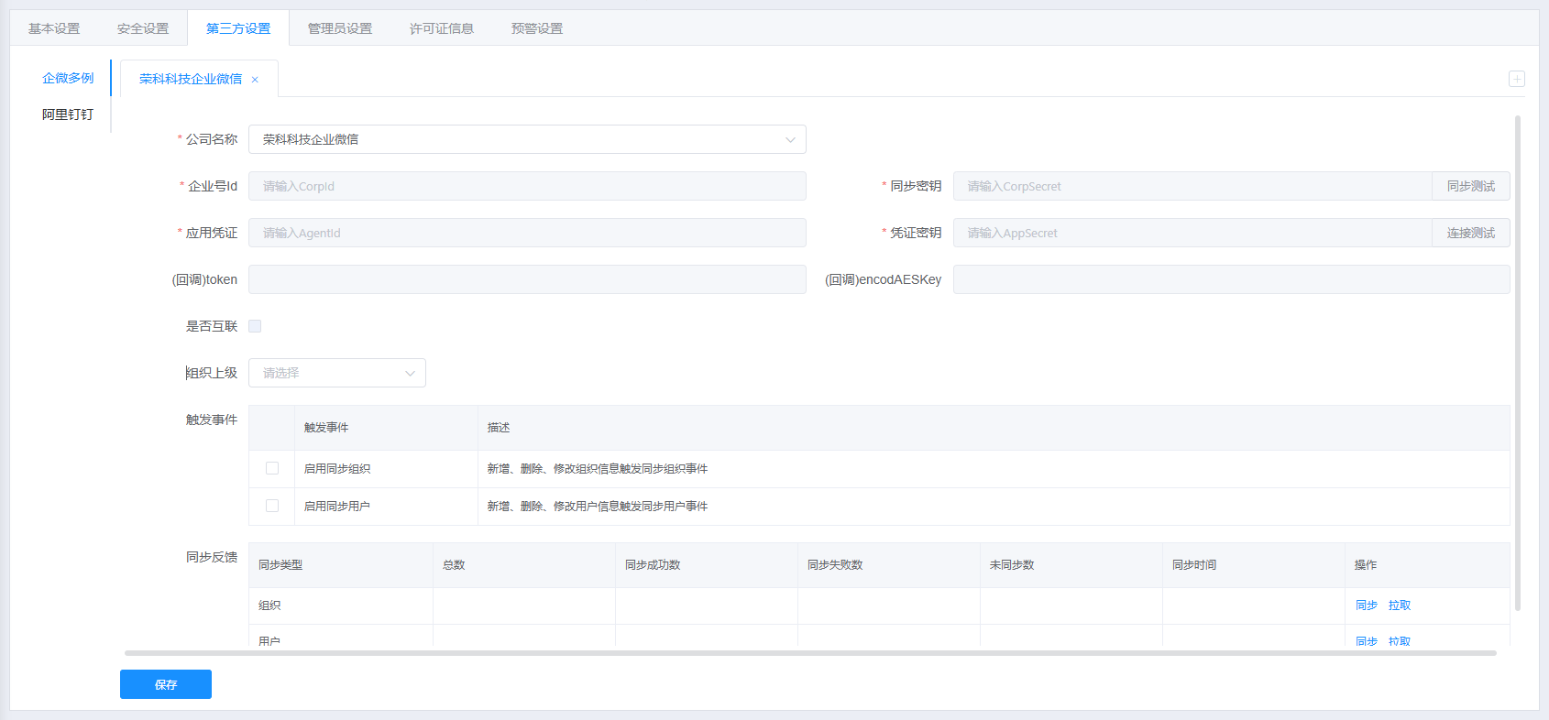
Task: Open the 安全设置 tab
Action: pyautogui.click(x=143, y=28)
